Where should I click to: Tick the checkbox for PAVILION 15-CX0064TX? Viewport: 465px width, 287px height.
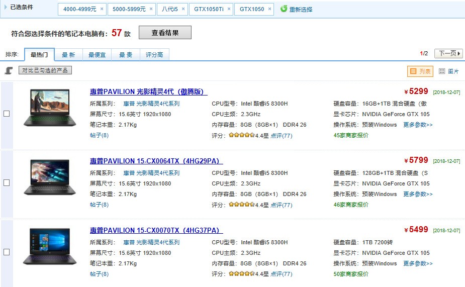click(x=7, y=183)
